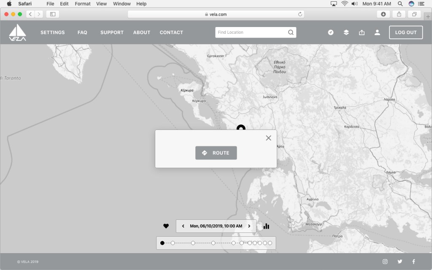Close the route popup dialog
This screenshot has width=432, height=270.
coord(268,138)
